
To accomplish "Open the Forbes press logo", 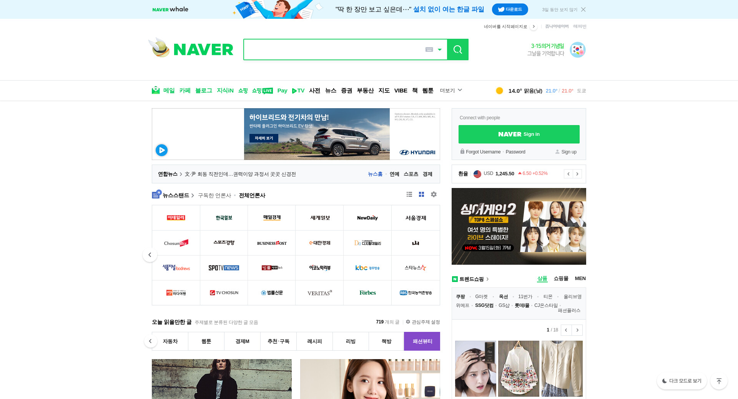I will pos(367,293).
